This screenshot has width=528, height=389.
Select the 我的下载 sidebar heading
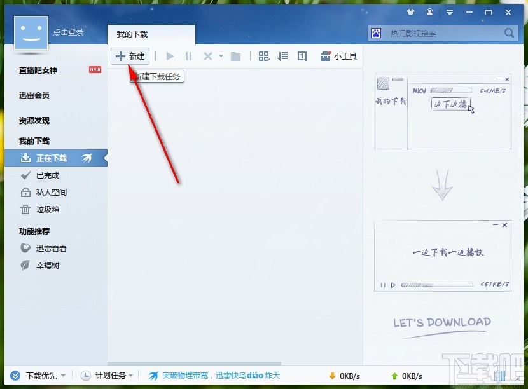(x=34, y=141)
